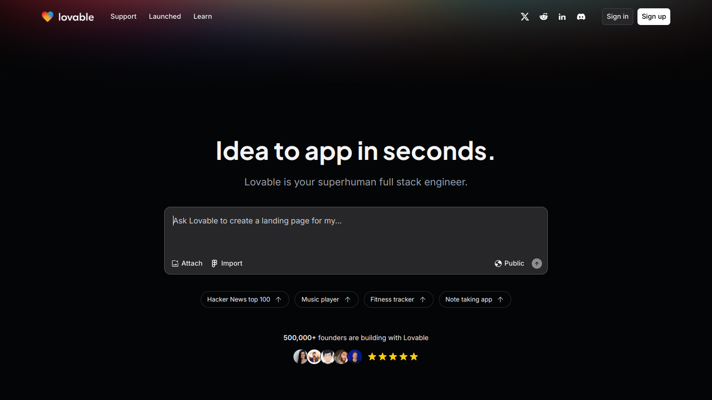Image resolution: width=712 pixels, height=400 pixels.
Task: Select the Note taking app suggestion
Action: pyautogui.click(x=474, y=299)
